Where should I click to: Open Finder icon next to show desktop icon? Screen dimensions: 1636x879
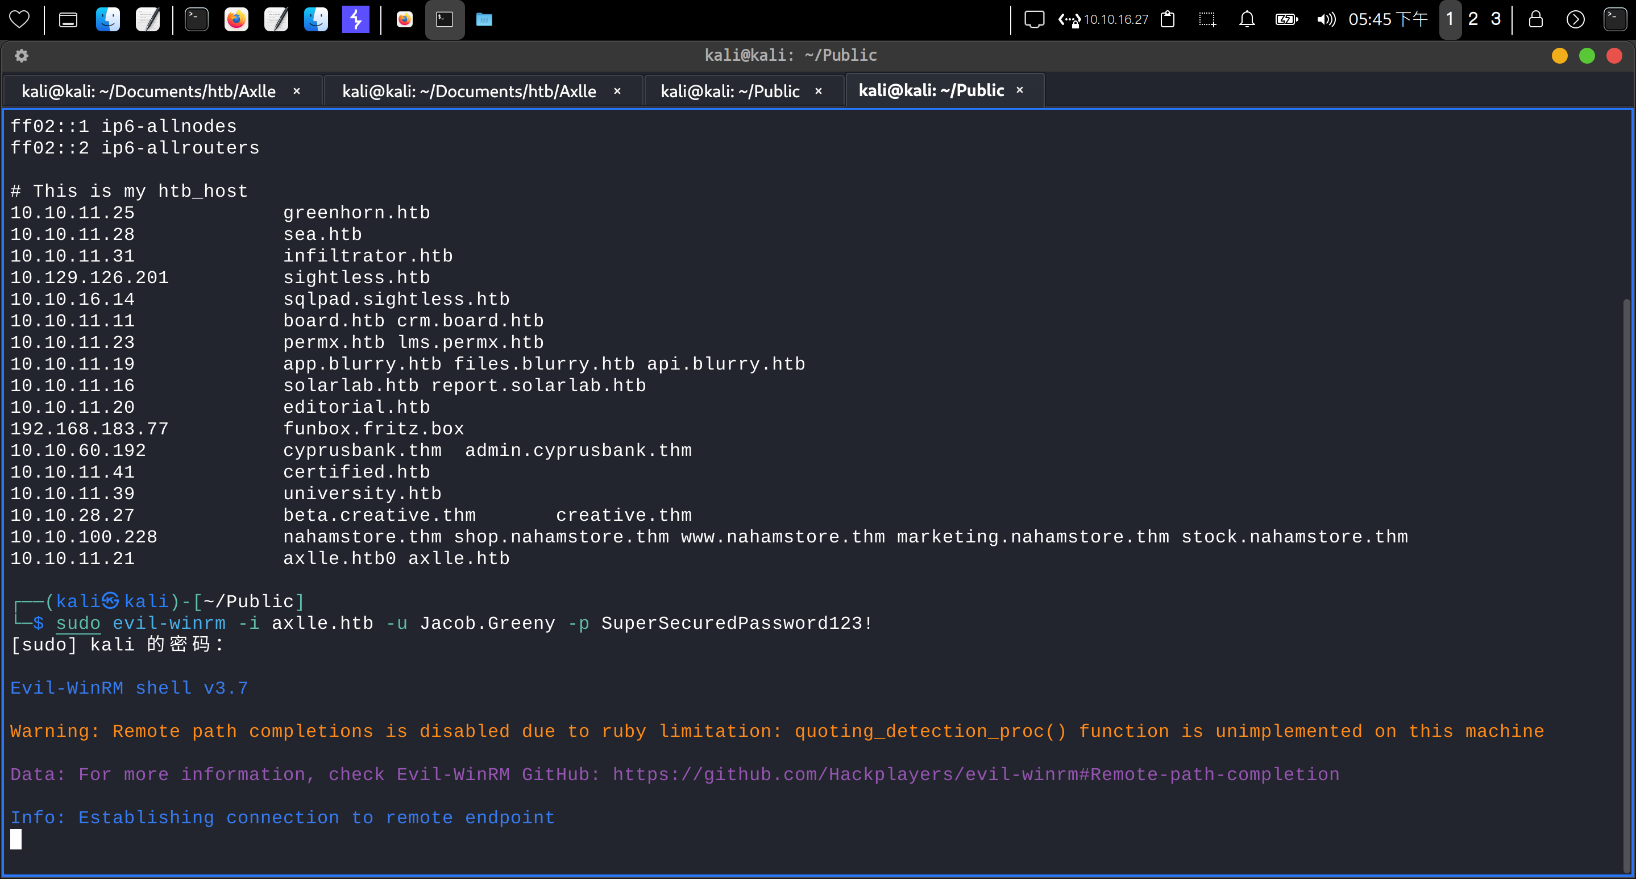(108, 20)
